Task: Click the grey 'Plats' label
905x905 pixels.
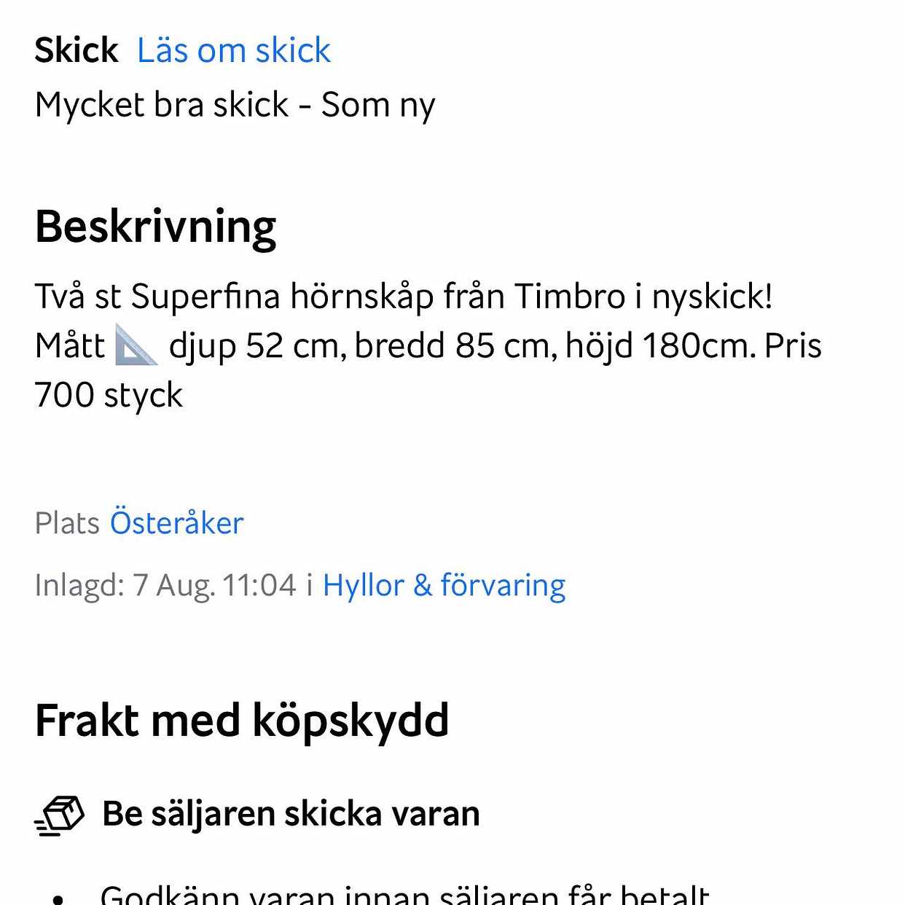Action: tap(67, 523)
